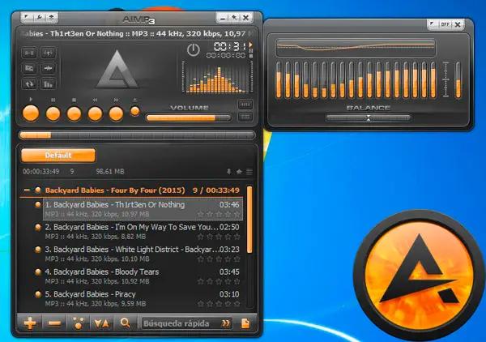The image size is (486, 342).
Task: Click the spectrum analyzer visualization
Action: point(217,78)
